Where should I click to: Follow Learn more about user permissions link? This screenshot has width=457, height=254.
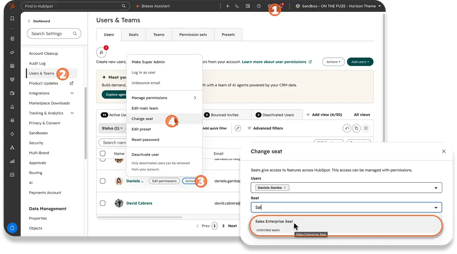coord(277,62)
